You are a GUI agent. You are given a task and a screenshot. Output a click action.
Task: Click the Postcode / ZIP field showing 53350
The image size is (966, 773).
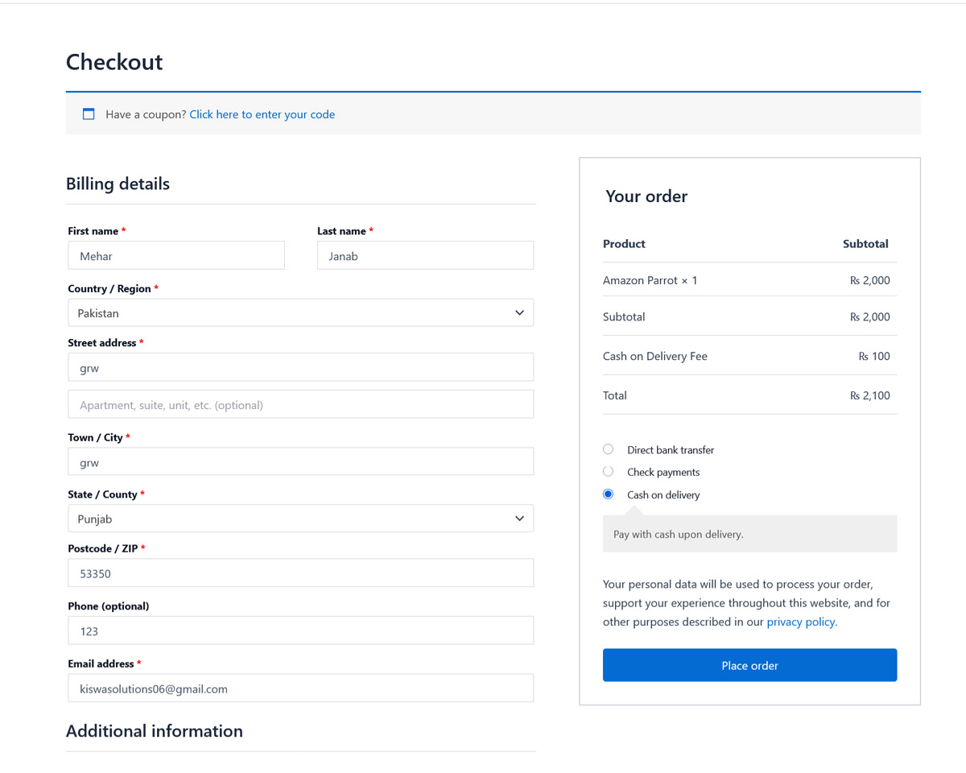click(300, 573)
